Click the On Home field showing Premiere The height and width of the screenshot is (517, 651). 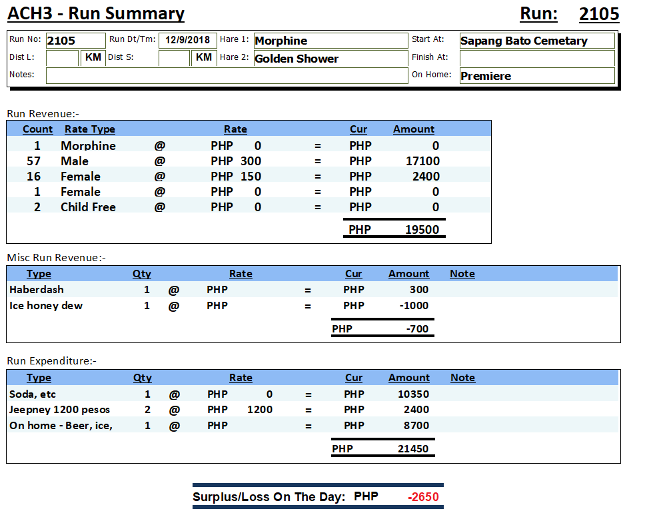point(536,76)
